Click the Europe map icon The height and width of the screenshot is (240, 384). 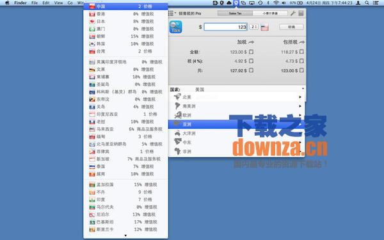[x=178, y=115]
